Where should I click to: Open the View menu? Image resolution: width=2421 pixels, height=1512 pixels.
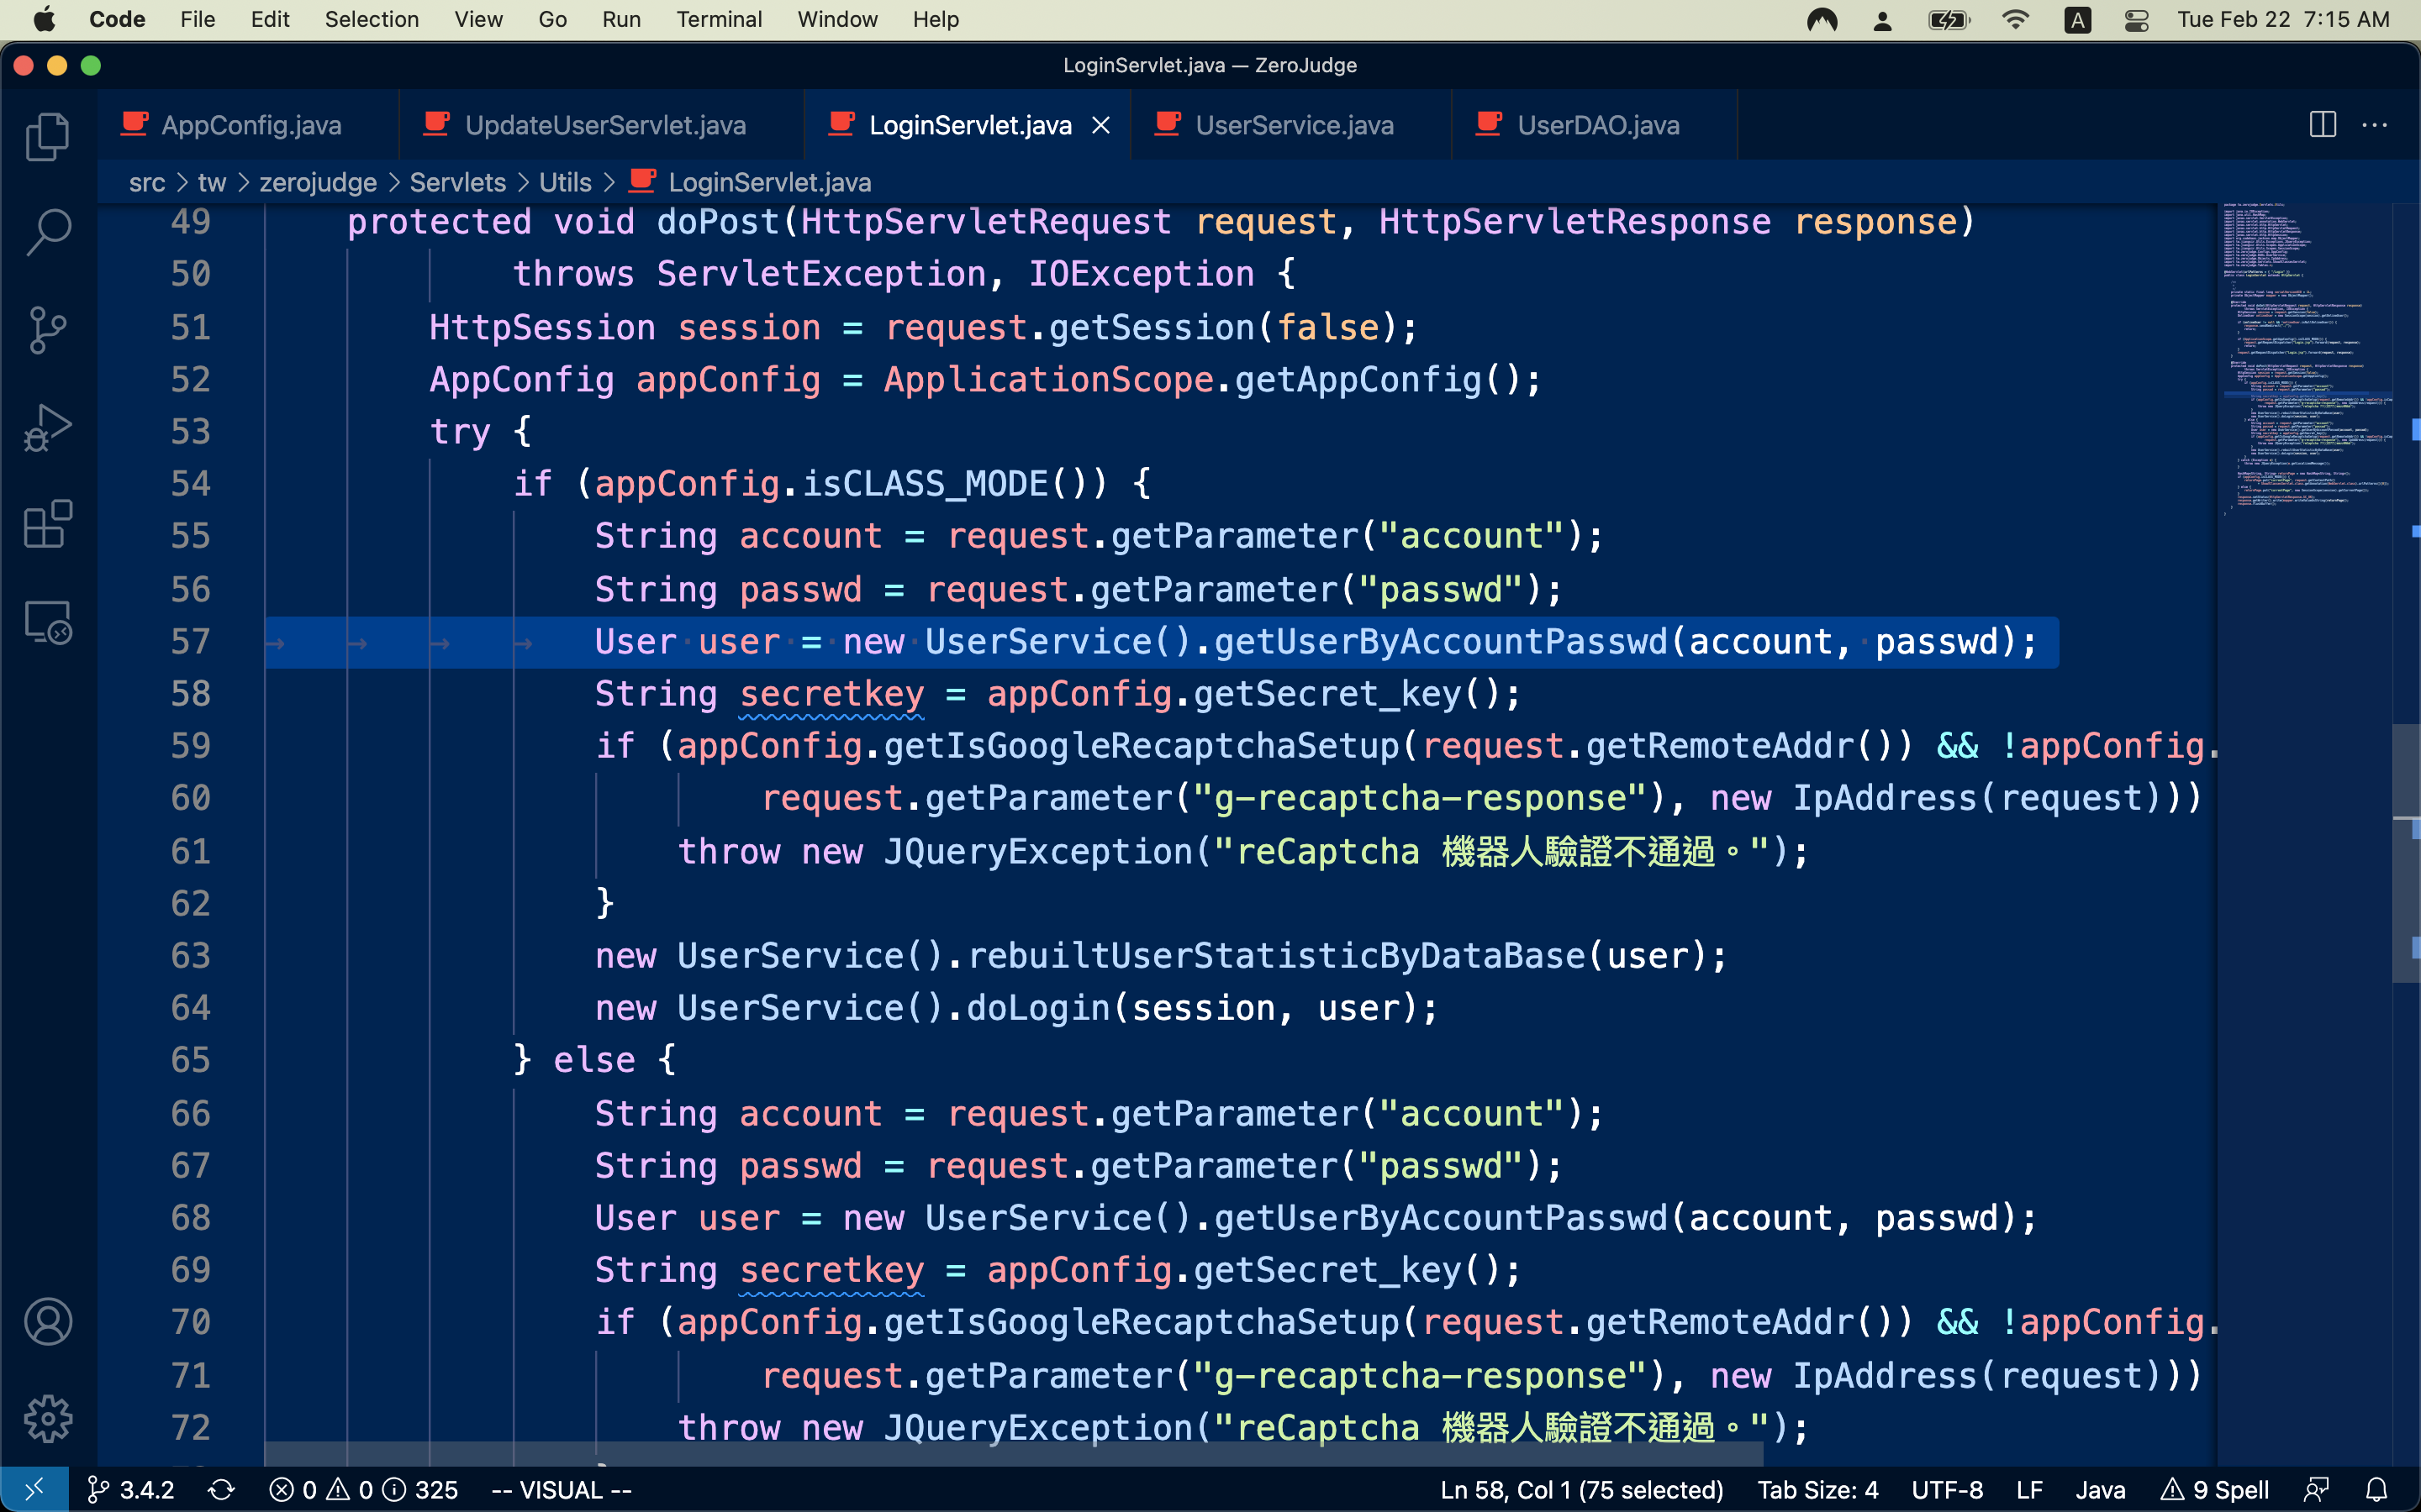tap(478, 19)
